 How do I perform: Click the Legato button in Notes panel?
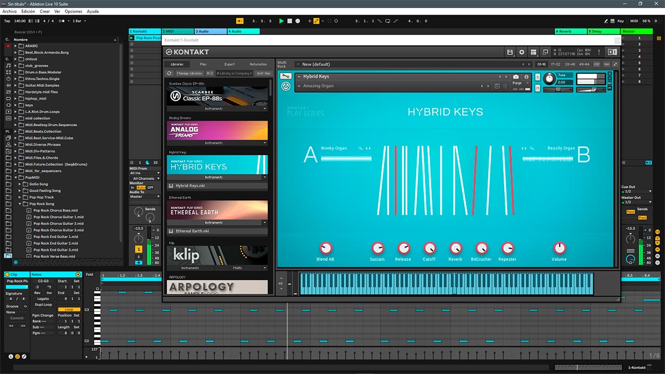pyautogui.click(x=43, y=299)
